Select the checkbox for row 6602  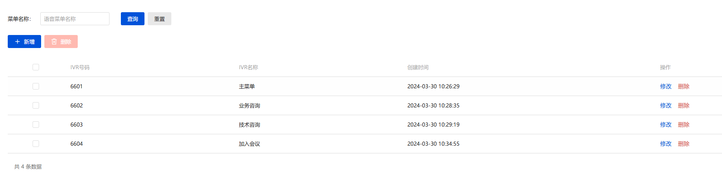pos(36,105)
